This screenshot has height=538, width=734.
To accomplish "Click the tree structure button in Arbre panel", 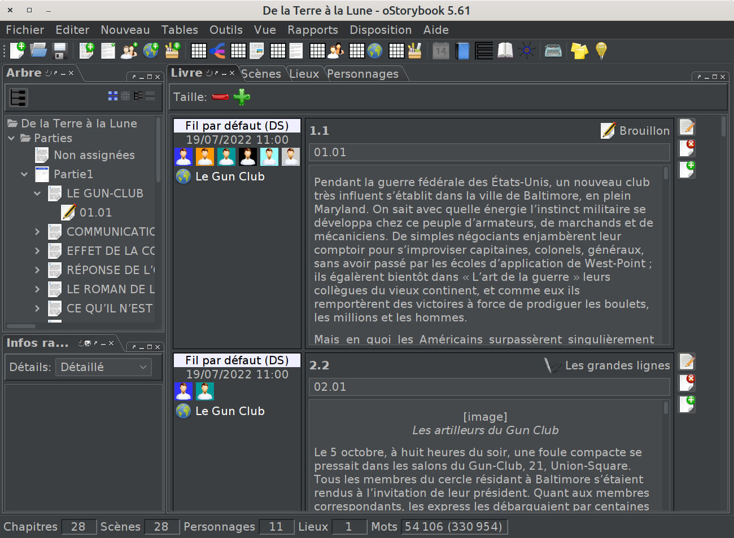I will pyautogui.click(x=18, y=98).
